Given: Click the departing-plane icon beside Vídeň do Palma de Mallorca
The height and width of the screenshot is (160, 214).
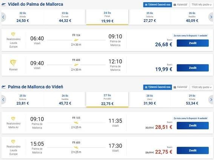Looking at the screenshot, I should point(3,5).
